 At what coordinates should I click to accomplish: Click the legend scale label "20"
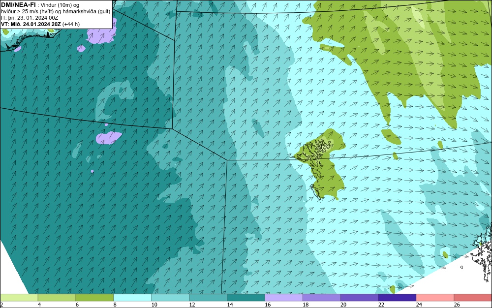(343, 305)
